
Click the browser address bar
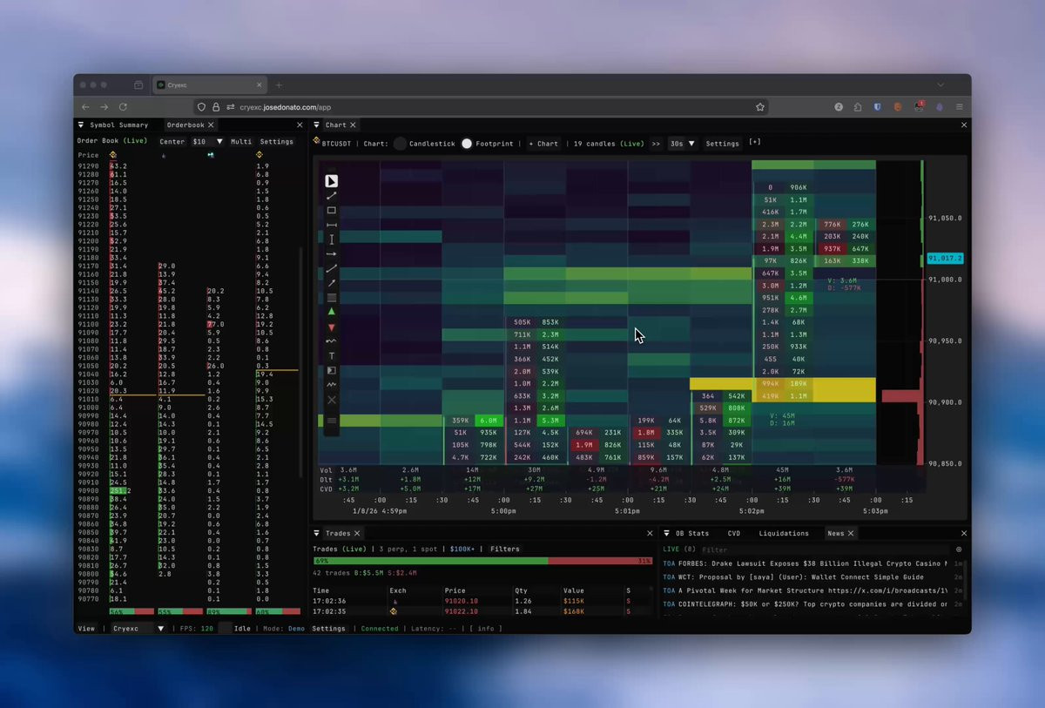pyautogui.click(x=479, y=107)
